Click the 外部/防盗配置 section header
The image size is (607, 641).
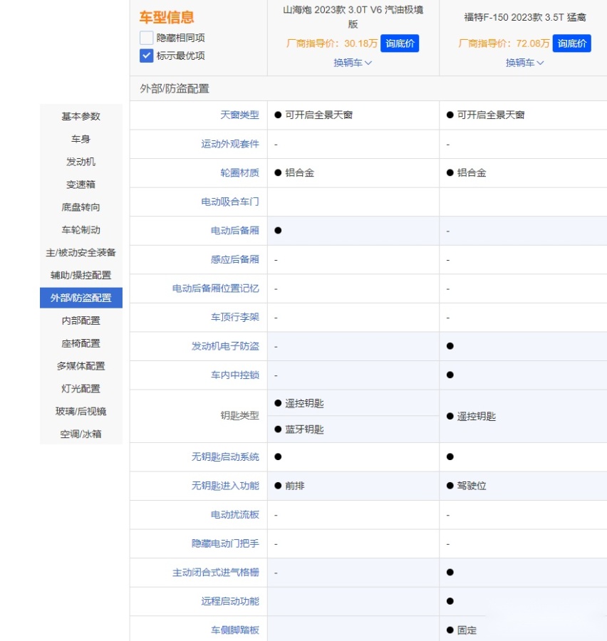pyautogui.click(x=175, y=89)
